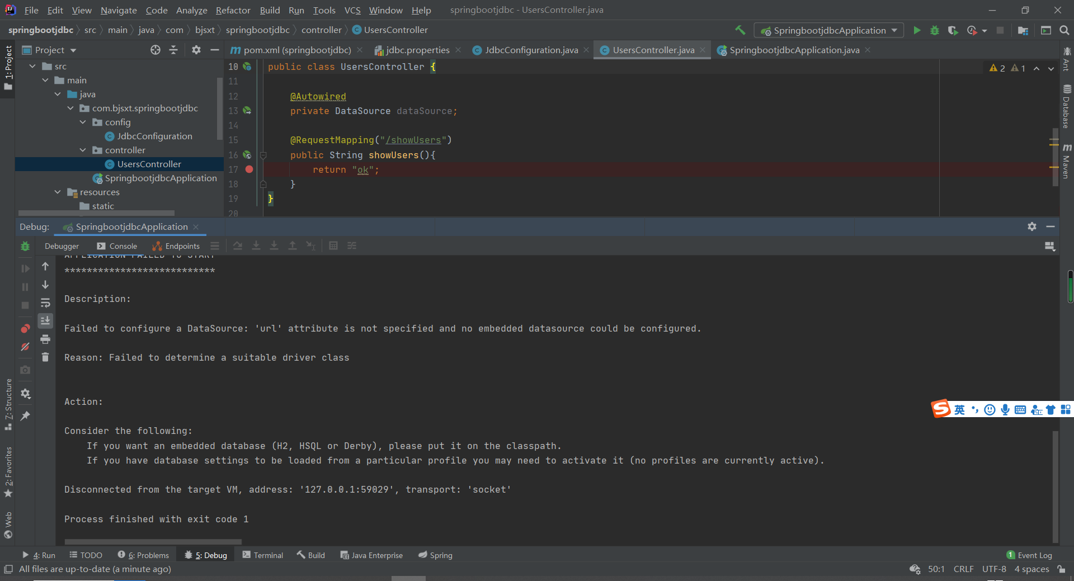1074x581 pixels.
Task: Open the VCS menu
Action: point(352,10)
